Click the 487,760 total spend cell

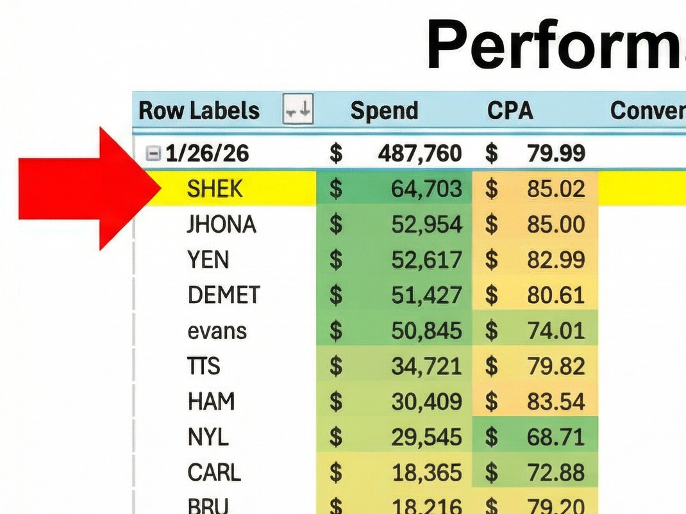click(419, 153)
